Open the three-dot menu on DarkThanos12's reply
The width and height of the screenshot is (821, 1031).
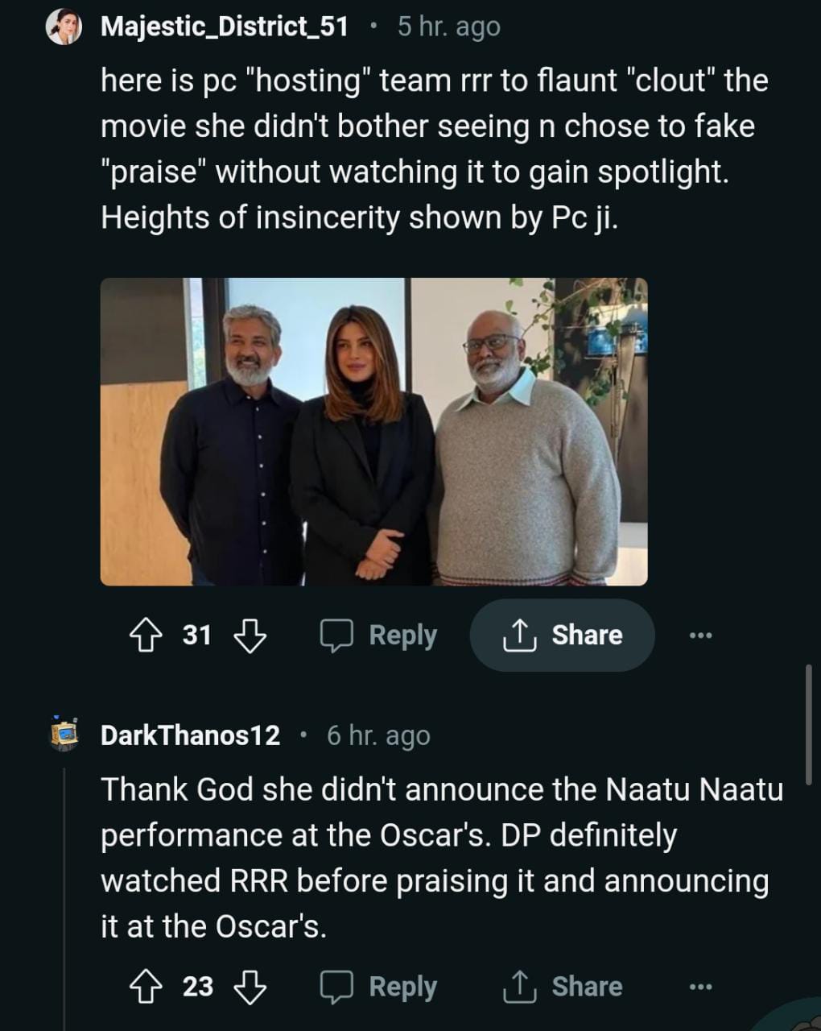(700, 987)
